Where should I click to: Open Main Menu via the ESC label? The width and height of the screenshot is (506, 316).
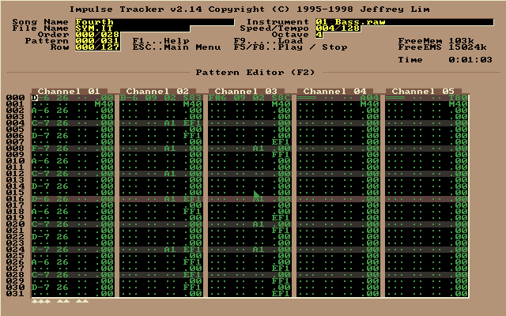[x=165, y=47]
